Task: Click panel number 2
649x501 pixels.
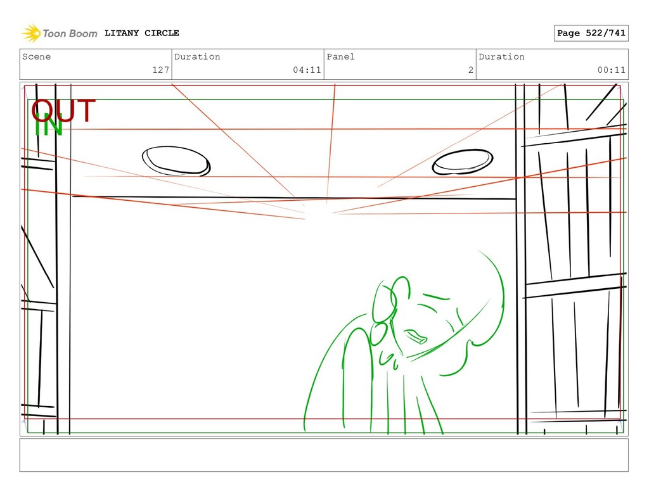Action: 471,70
